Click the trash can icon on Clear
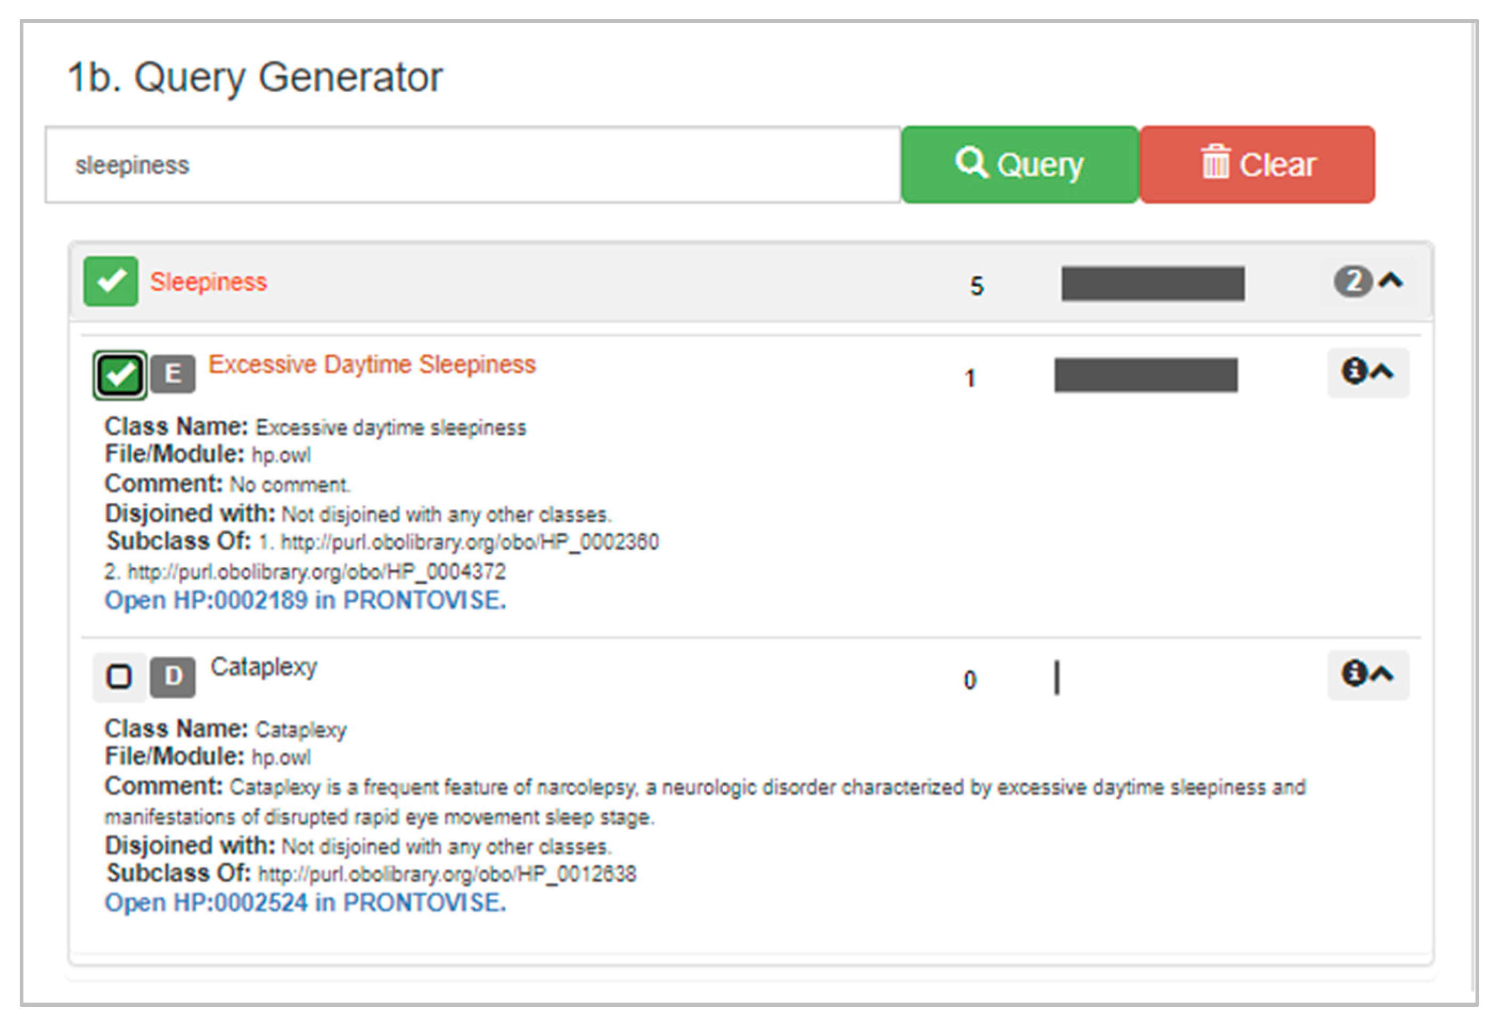 pos(1215,162)
